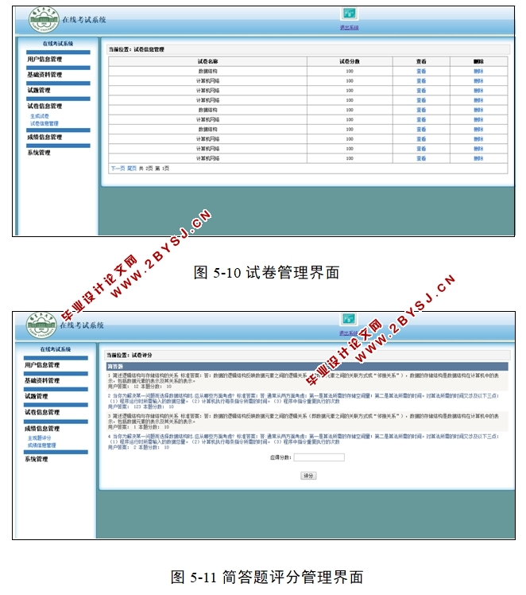Image resolution: width=526 pixels, height=595 pixels.
Task: Select the 生成试卷 submenu link
Action: pyautogui.click(x=40, y=116)
